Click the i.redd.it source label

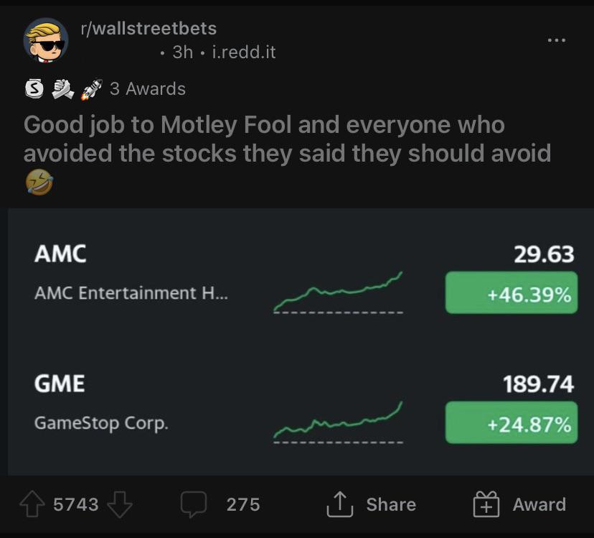click(x=245, y=52)
